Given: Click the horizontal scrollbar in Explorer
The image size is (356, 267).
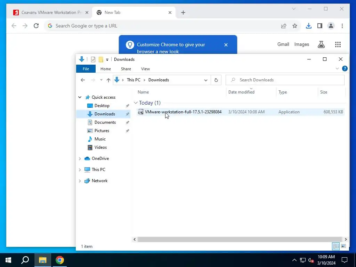Looking at the screenshot, I should pyautogui.click(x=240, y=239).
